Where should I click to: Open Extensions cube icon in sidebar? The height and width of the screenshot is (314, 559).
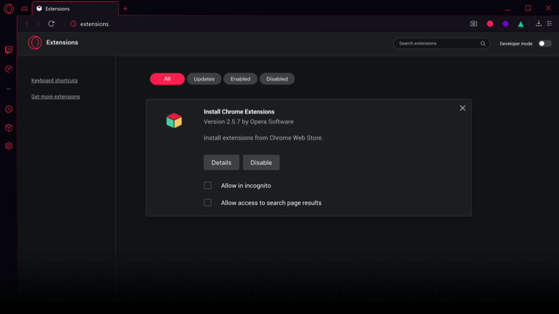[9, 128]
